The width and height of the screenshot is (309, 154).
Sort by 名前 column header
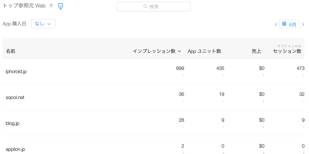coord(11,51)
